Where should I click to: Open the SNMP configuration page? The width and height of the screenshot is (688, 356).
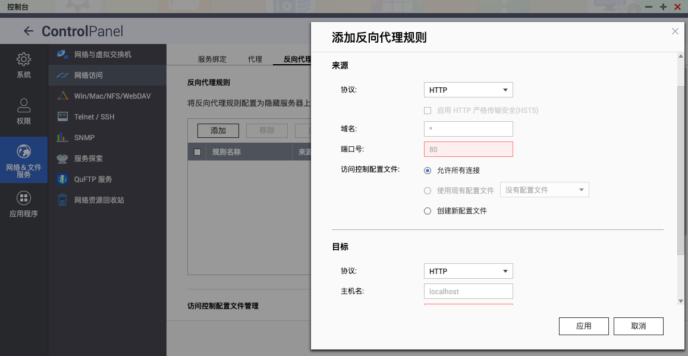[x=86, y=137]
